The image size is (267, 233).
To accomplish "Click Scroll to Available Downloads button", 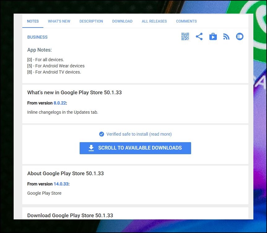I will click(x=135, y=148).
